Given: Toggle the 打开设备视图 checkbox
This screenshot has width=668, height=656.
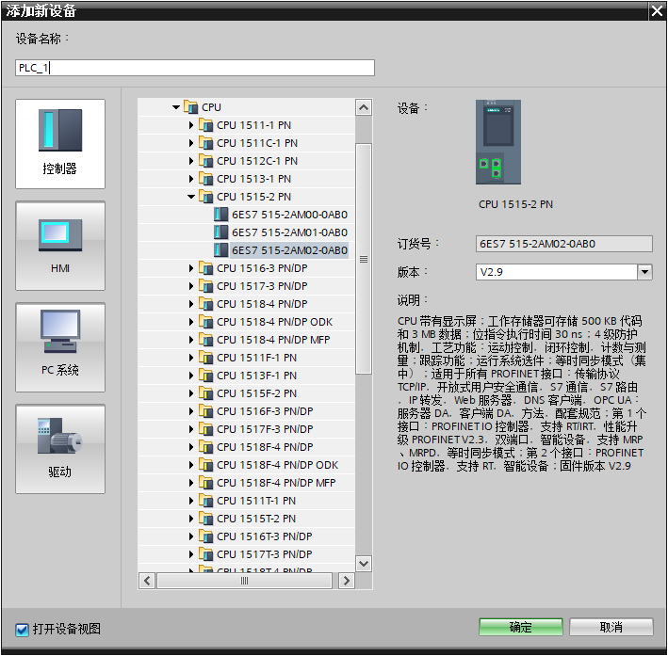Looking at the screenshot, I should coord(22,630).
